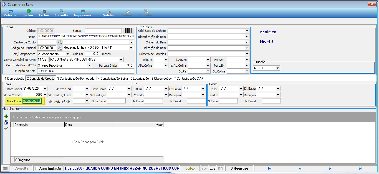Toggle the Auto-Inclusão checkbox
The image size is (379, 174).
[37, 168]
